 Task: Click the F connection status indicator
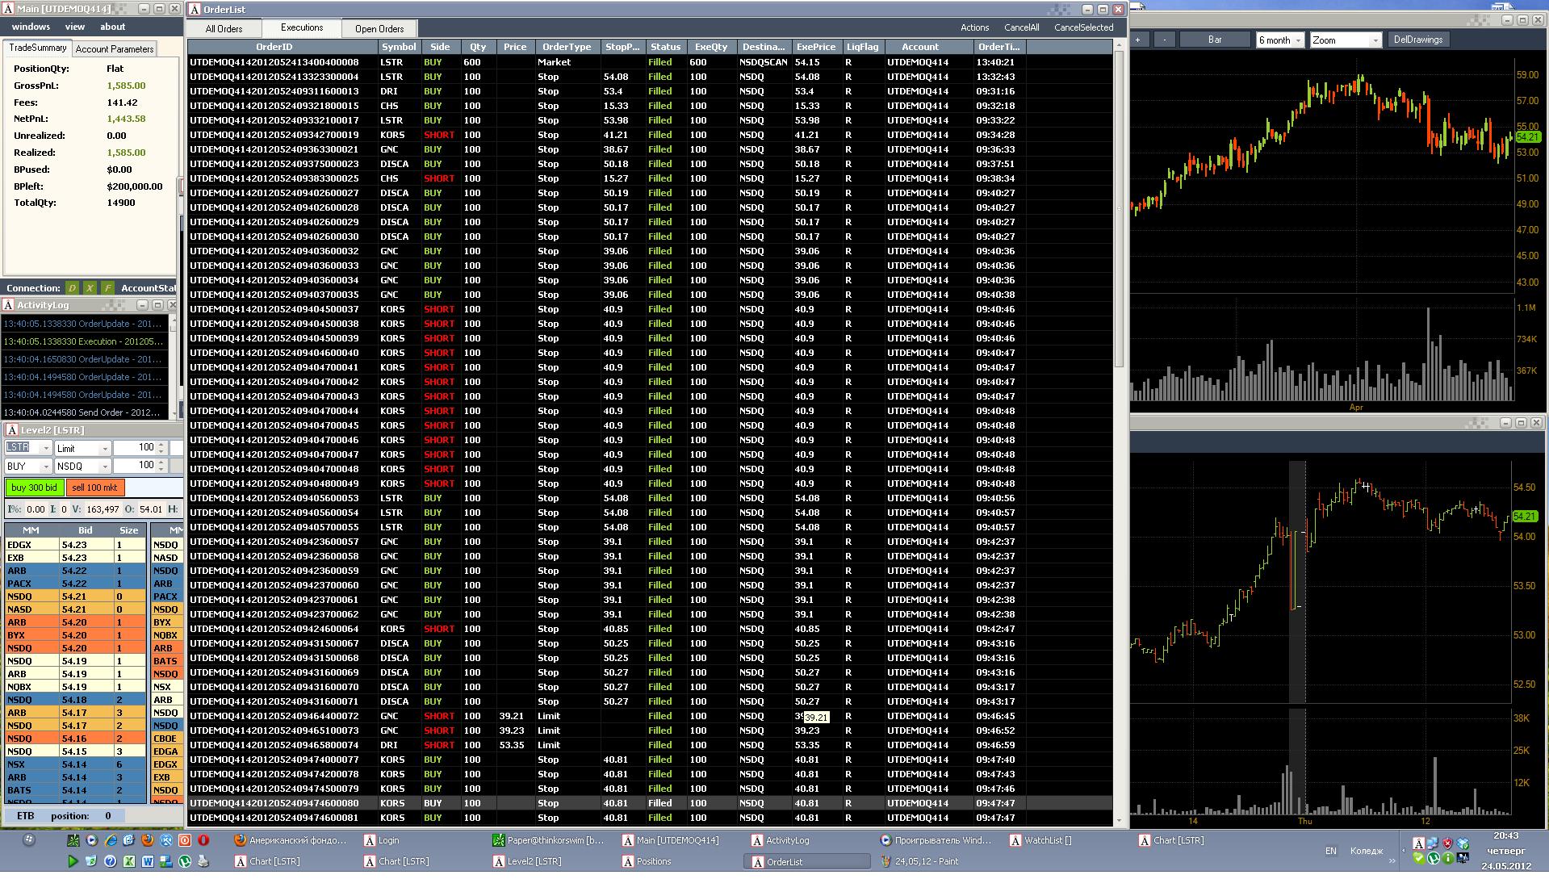pyautogui.click(x=107, y=288)
